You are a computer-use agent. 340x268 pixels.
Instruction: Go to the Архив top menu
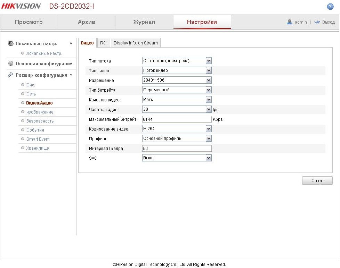coord(86,22)
